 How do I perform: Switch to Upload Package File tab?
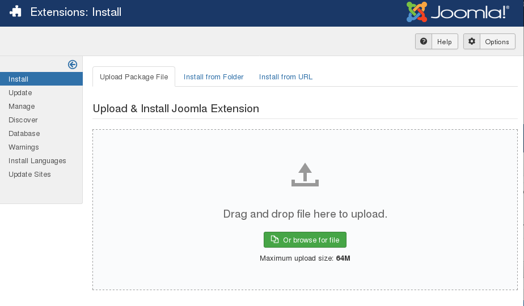coord(134,77)
